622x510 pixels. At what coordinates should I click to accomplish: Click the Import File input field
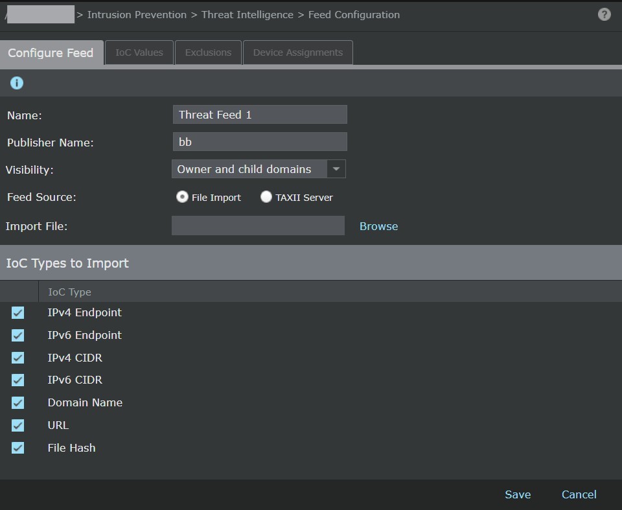click(x=259, y=226)
